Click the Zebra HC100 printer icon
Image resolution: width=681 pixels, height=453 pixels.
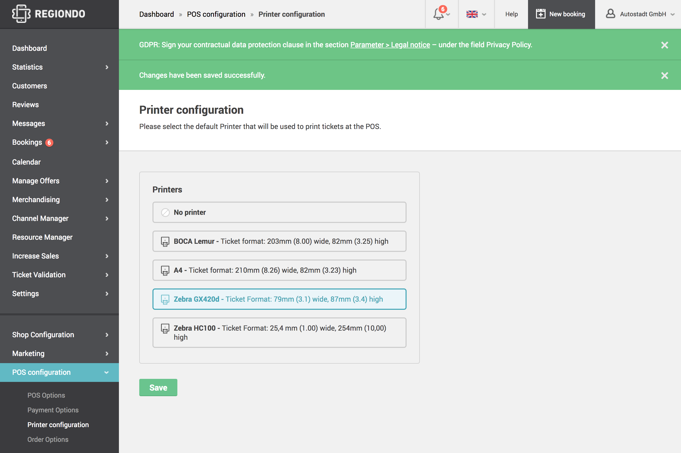click(165, 329)
